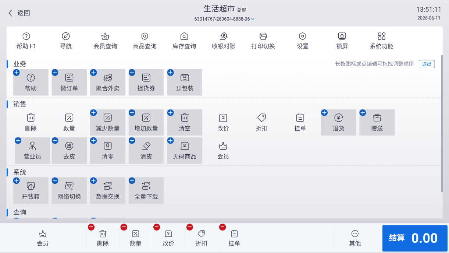The width and height of the screenshot is (449, 253).
Task: Click 挂单 in the bottom bar
Action: click(234, 238)
